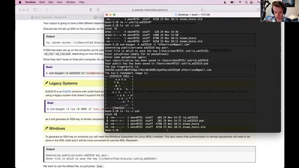
Task: Click the Do Not Disturb moon icon
Action: (225, 2)
